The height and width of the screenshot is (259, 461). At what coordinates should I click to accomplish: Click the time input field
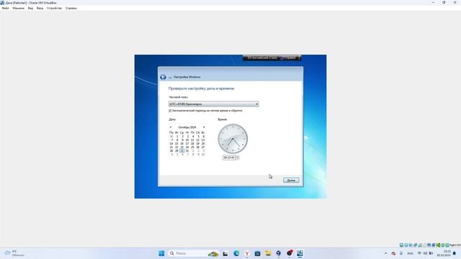coord(229,158)
